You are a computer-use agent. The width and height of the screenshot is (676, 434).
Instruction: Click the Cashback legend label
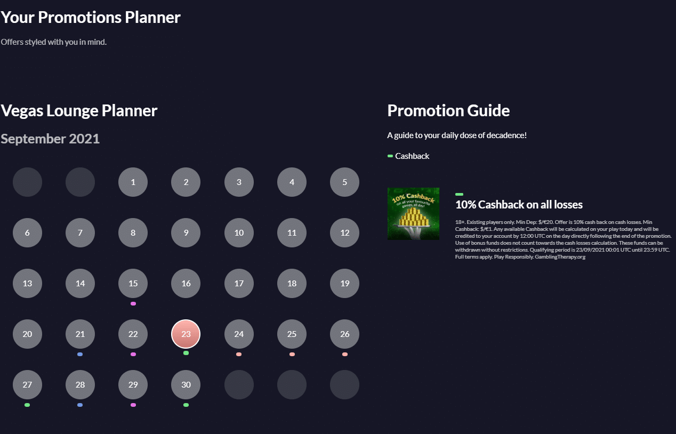point(412,156)
